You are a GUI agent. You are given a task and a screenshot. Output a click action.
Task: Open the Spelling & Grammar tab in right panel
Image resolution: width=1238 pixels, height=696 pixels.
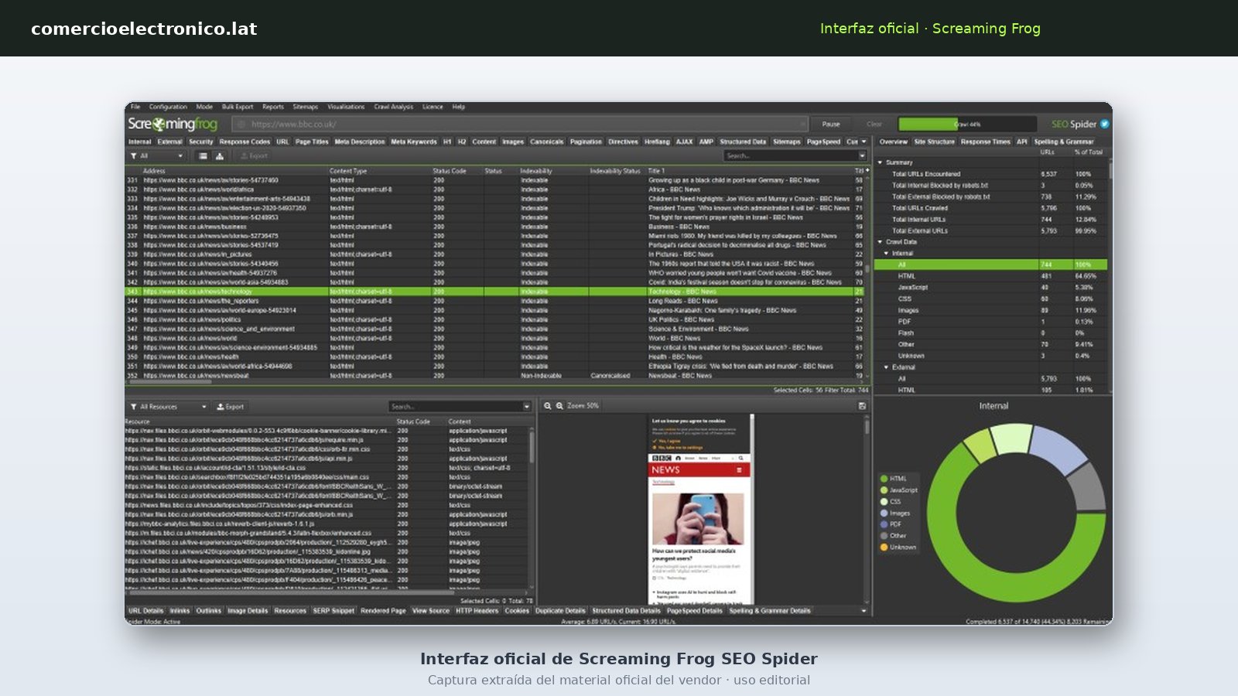tap(1064, 142)
